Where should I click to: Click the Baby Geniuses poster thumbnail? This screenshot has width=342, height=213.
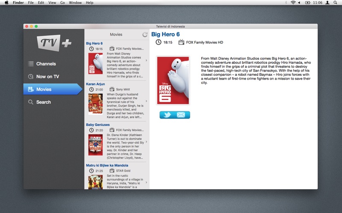pyautogui.click(x=95, y=145)
